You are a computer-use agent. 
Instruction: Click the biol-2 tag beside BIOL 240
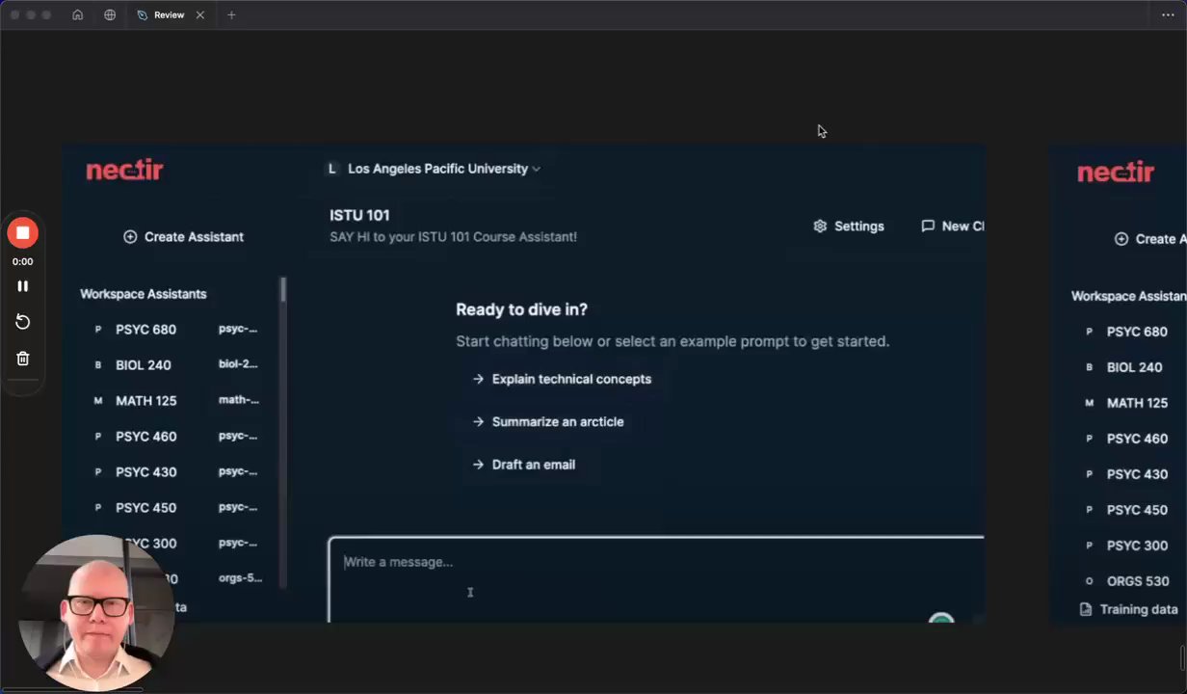tap(238, 364)
